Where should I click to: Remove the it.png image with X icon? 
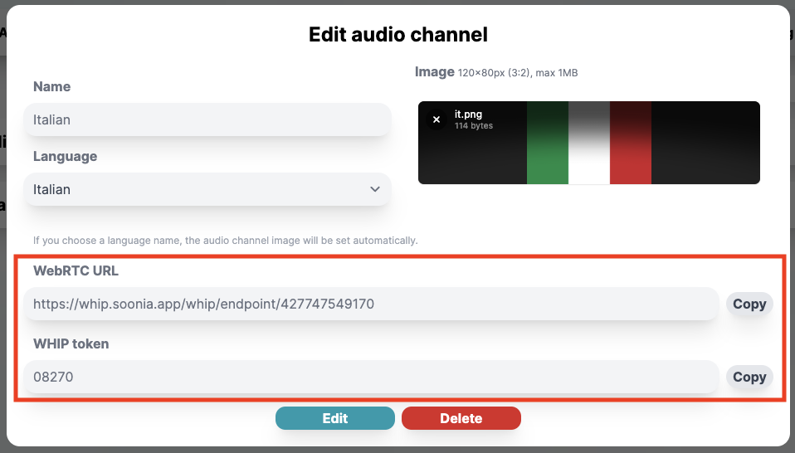(x=437, y=119)
